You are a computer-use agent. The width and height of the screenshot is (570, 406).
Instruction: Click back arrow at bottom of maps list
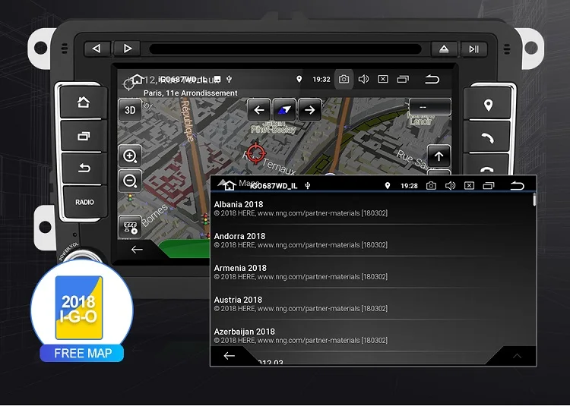click(x=229, y=356)
